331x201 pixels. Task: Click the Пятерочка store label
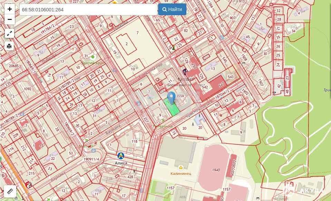pos(163,126)
